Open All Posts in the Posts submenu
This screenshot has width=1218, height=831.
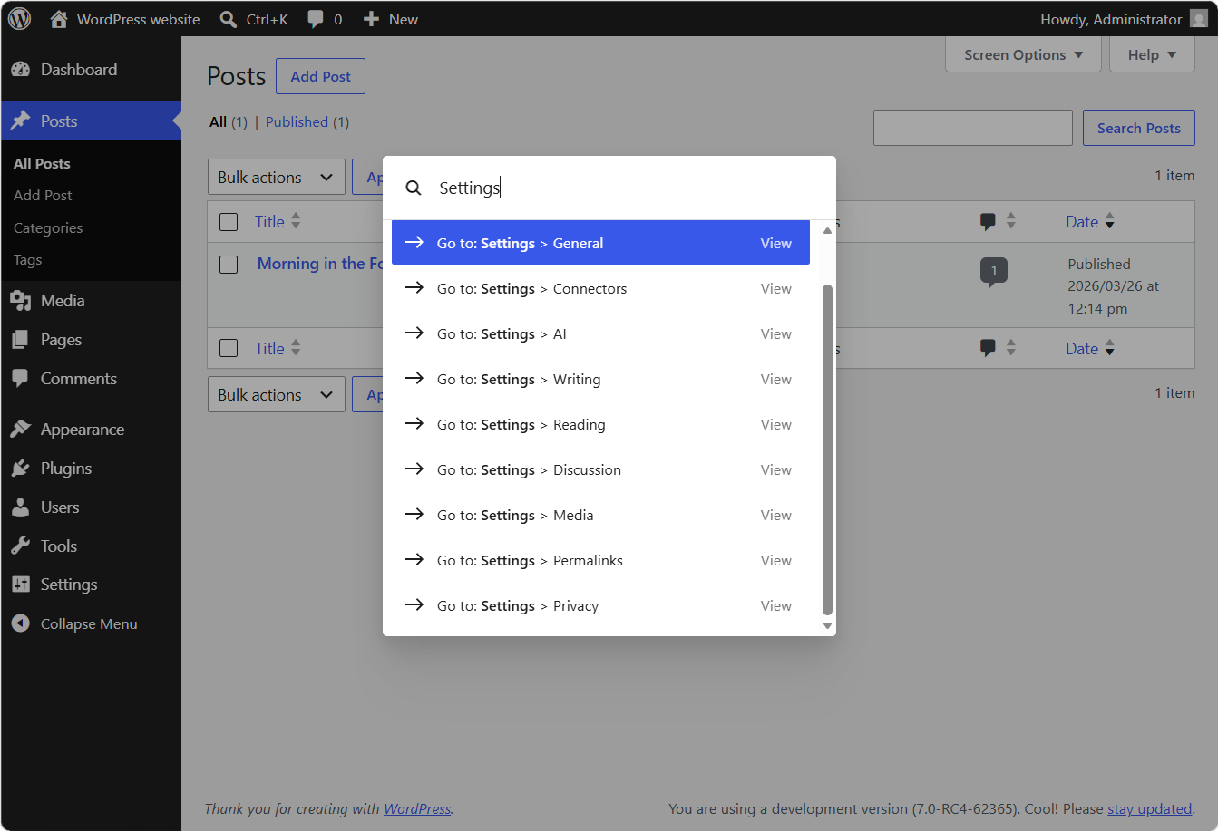click(42, 163)
